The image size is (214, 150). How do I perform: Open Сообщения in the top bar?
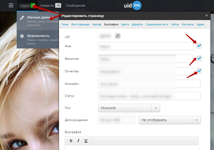76,5
